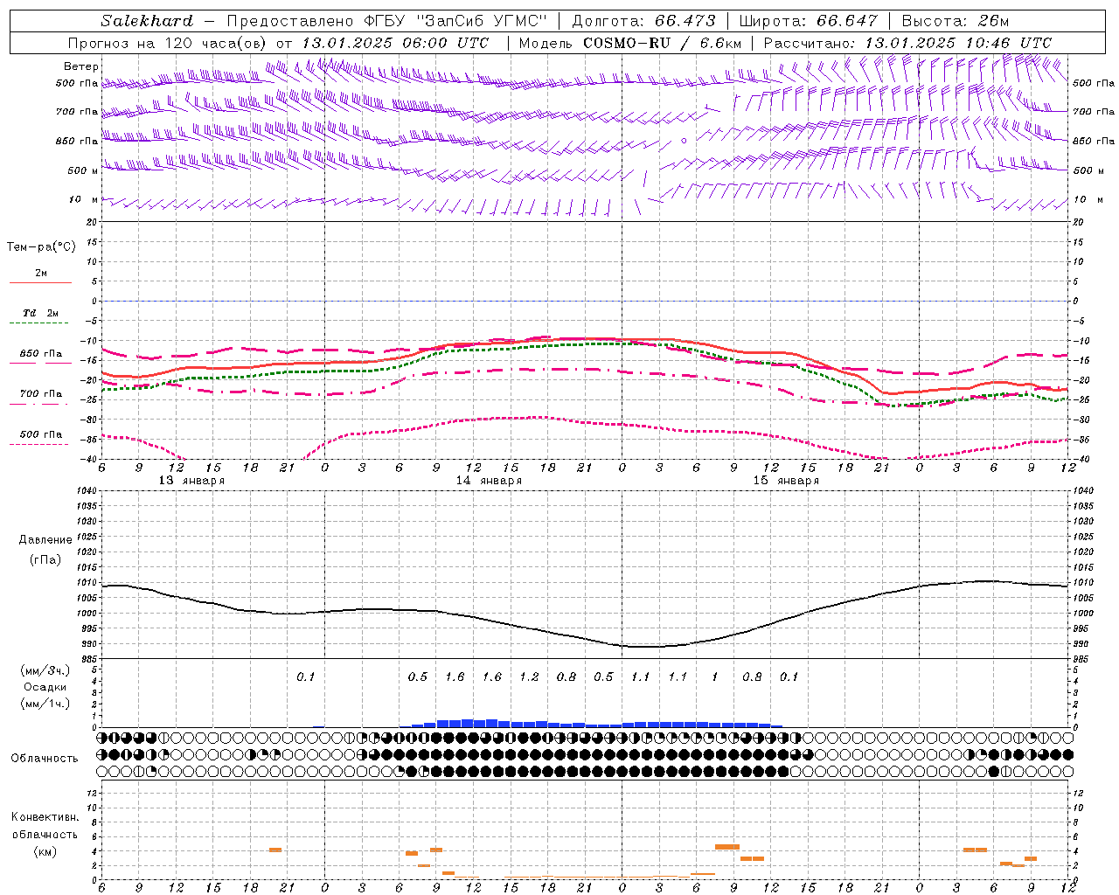Image resolution: width=1119 pixels, height=895 pixels.
Task: Click the Salekhard station title
Action: (147, 21)
